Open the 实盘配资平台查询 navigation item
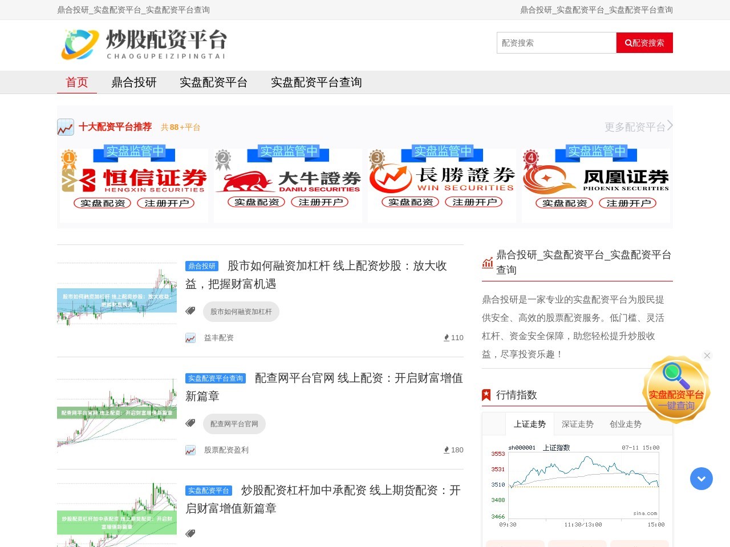Image resolution: width=730 pixels, height=547 pixels. [x=316, y=83]
